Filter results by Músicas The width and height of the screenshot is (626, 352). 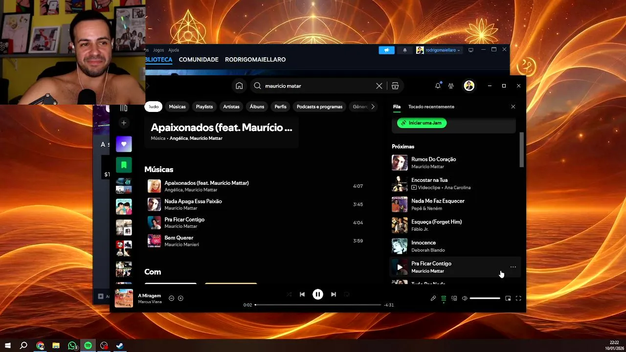(178, 107)
